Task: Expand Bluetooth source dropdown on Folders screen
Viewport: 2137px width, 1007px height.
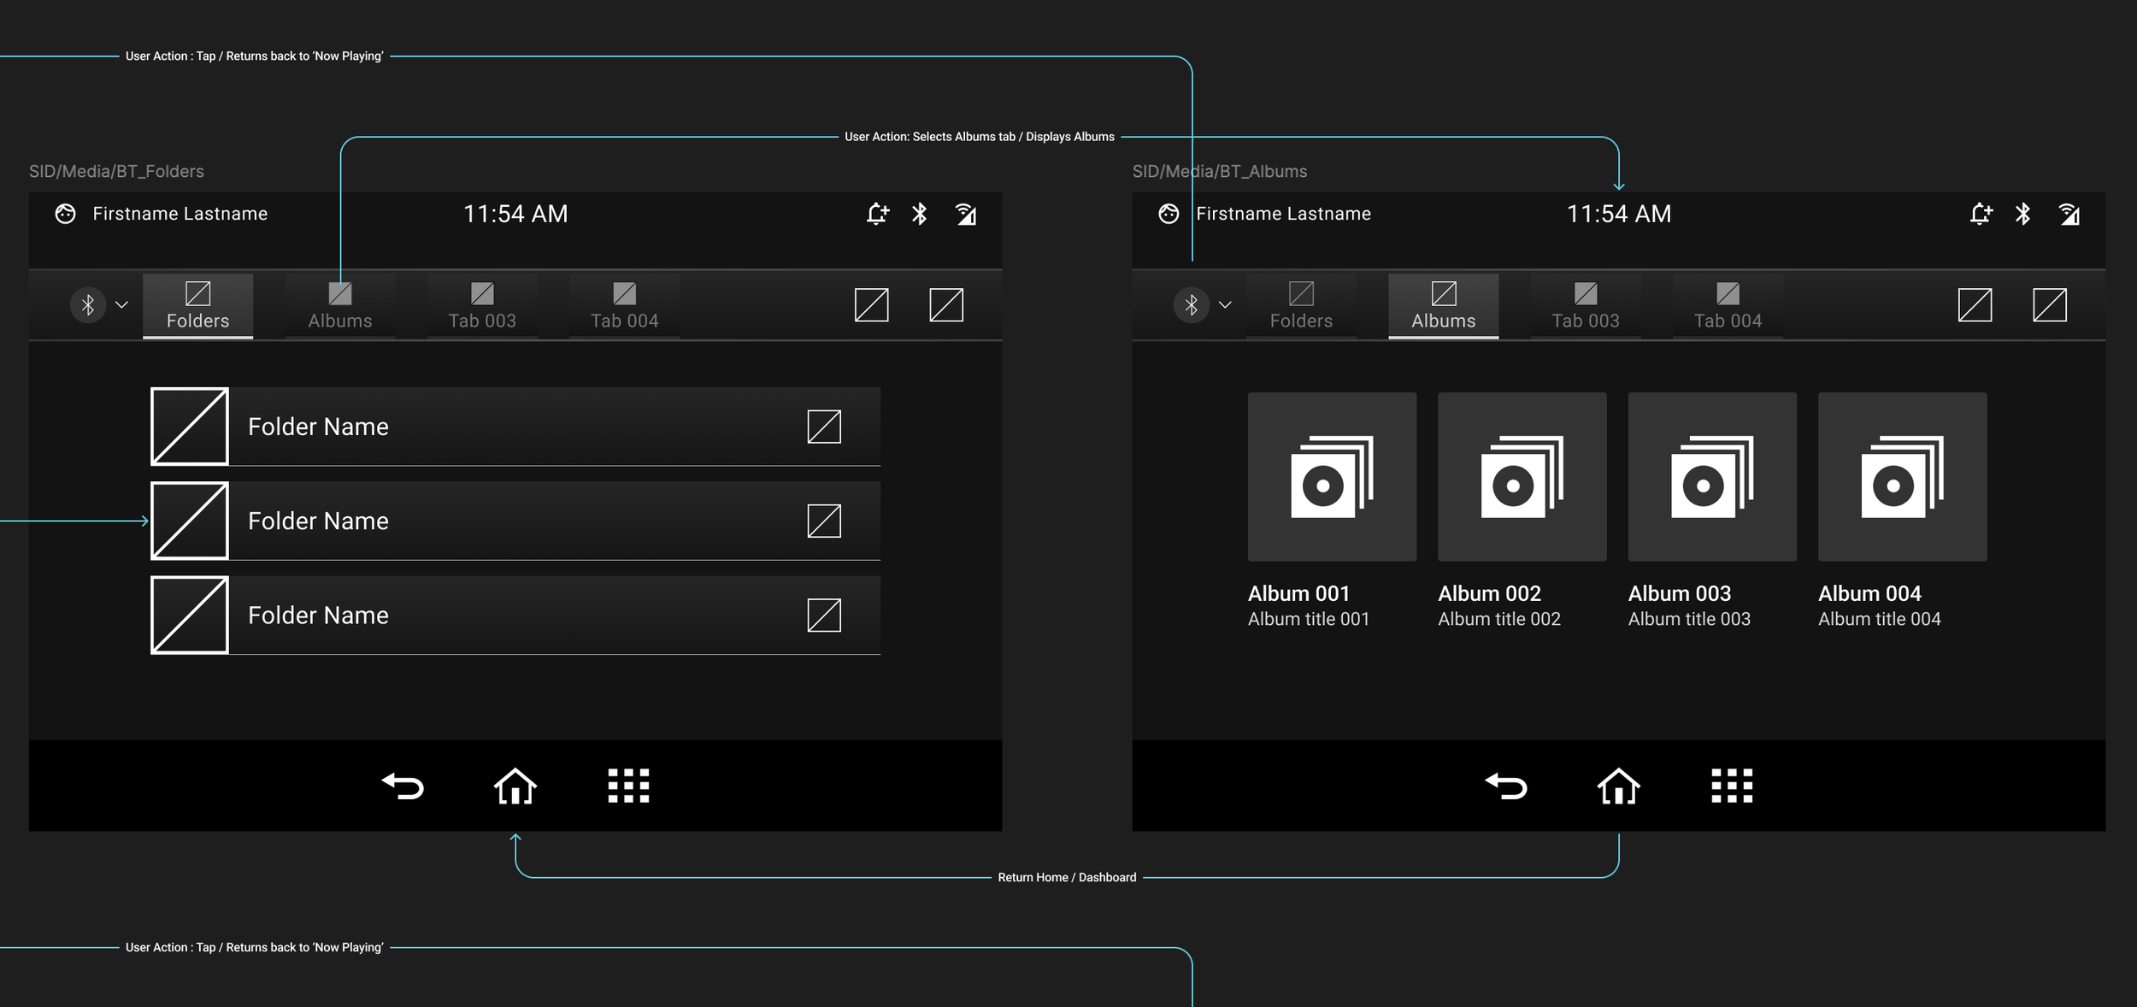Action: point(121,305)
